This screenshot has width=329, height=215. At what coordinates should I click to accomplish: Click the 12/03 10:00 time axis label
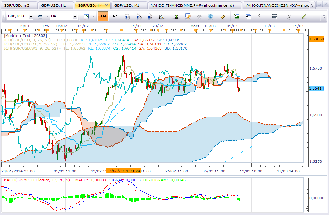tap(251, 171)
